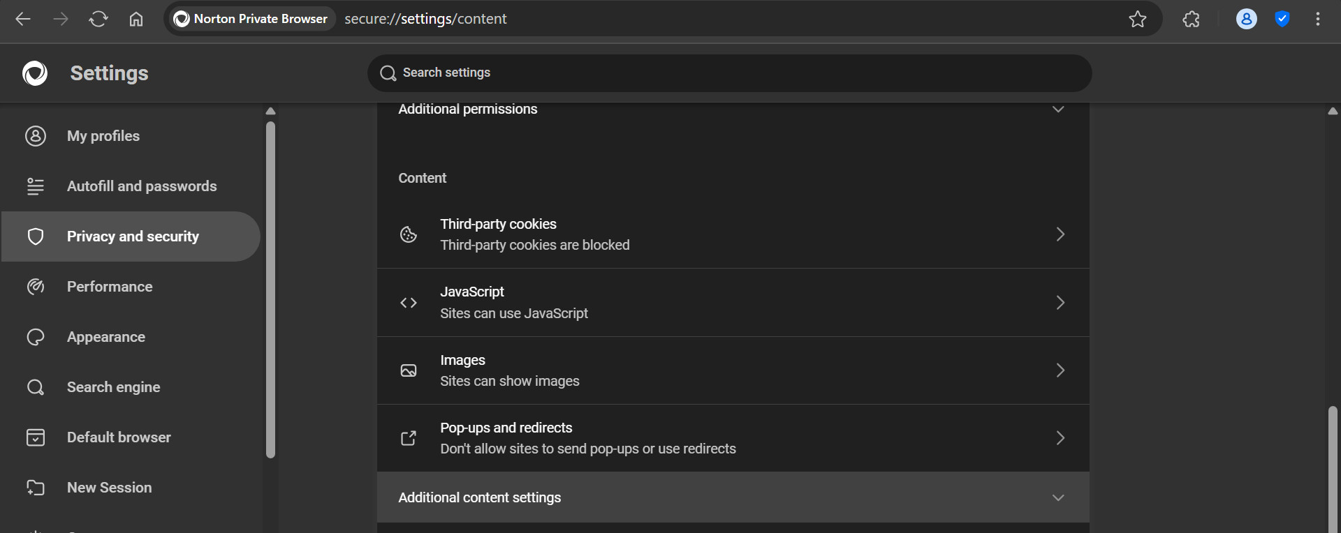
Task: Open the Images content setting
Action: [x=733, y=370]
